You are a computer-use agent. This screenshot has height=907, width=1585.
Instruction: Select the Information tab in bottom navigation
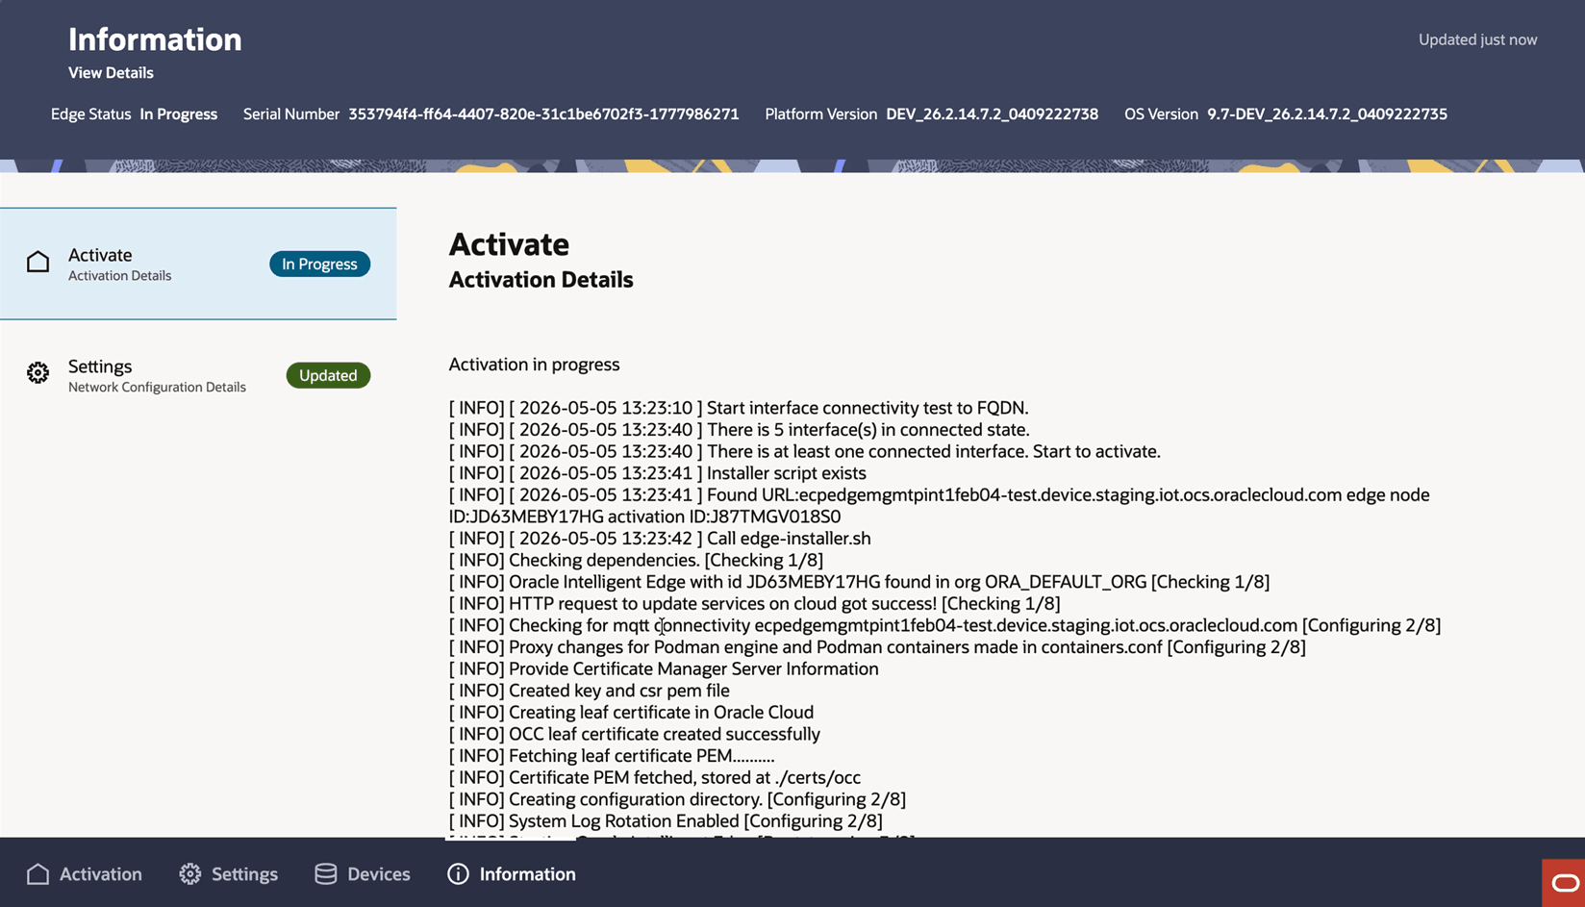pyautogui.click(x=512, y=873)
